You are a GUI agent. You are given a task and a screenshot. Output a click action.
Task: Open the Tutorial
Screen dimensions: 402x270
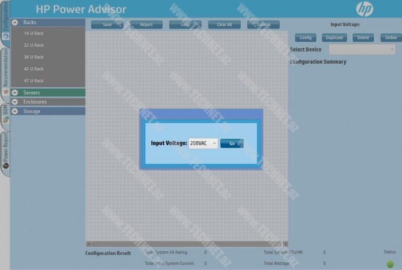263,25
